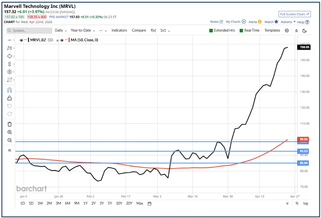
Task: Click the Full Screen Chart button
Action: [294, 14]
